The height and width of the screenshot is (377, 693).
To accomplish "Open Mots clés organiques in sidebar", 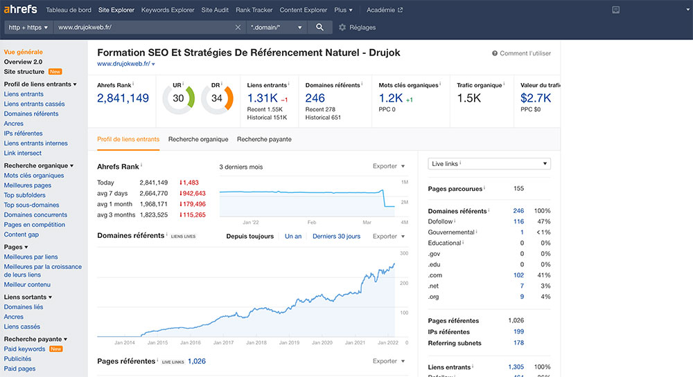I will pyautogui.click(x=34, y=176).
